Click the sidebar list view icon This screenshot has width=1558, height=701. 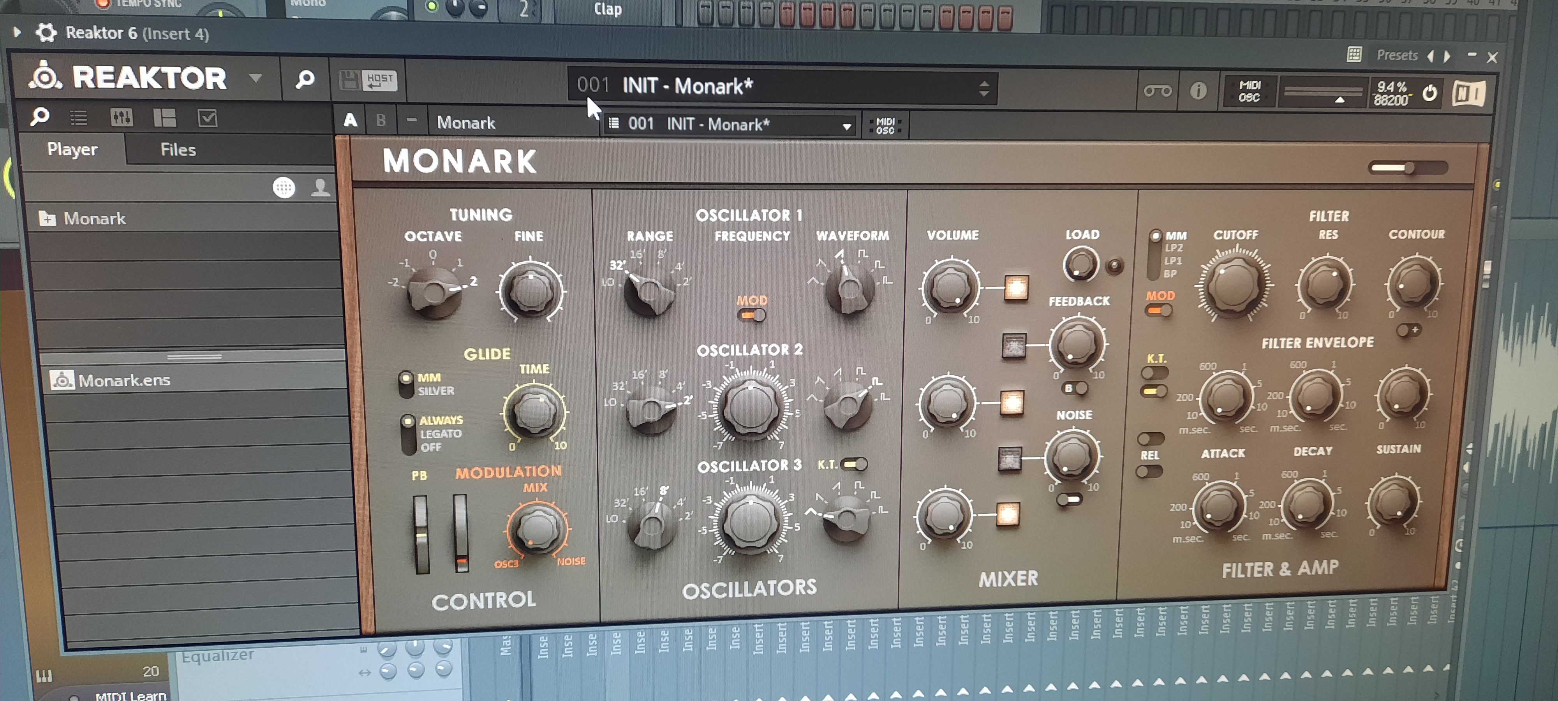[79, 117]
